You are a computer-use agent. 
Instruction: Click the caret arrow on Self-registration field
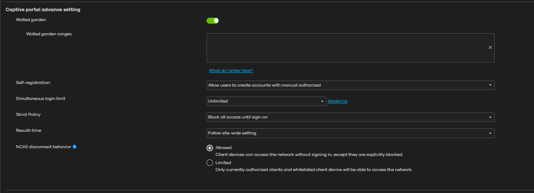click(x=490, y=85)
